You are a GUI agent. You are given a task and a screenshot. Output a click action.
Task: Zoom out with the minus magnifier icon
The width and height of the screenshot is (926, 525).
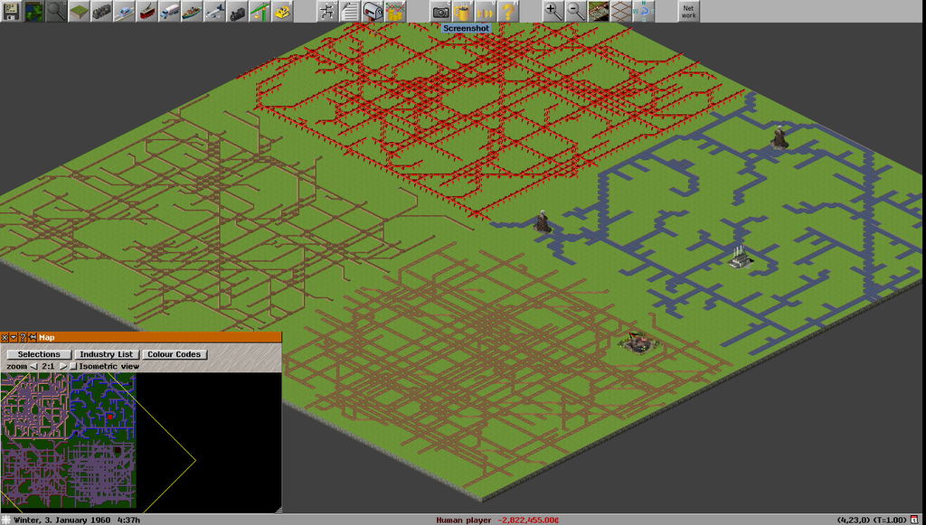coord(576,11)
